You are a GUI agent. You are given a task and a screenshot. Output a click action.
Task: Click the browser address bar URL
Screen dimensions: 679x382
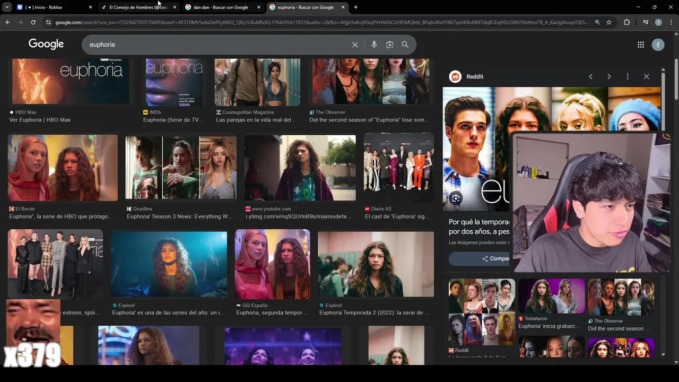[321, 22]
